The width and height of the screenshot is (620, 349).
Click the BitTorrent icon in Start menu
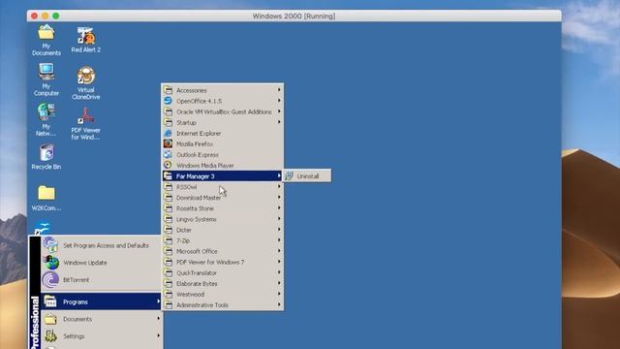coord(51,280)
